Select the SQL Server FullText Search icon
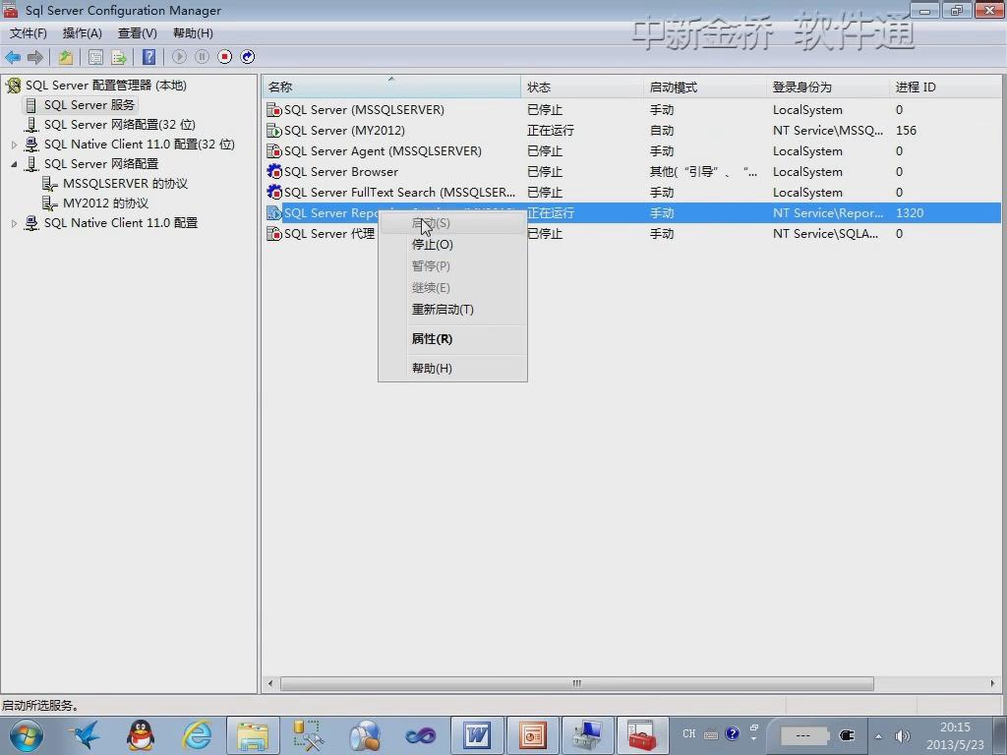This screenshot has width=1007, height=755. 274,192
